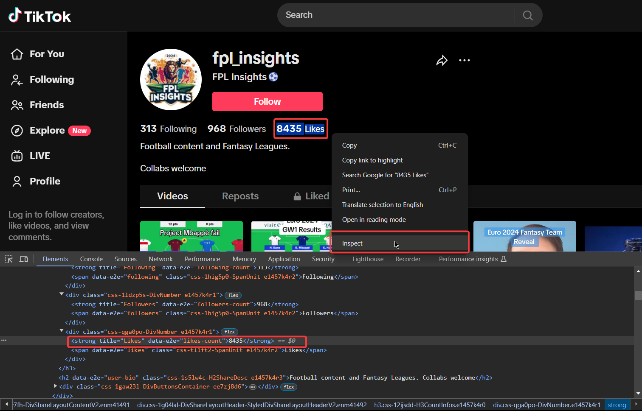642x411 pixels.
Task: Choose Inspect from the context menu
Action: pos(352,243)
